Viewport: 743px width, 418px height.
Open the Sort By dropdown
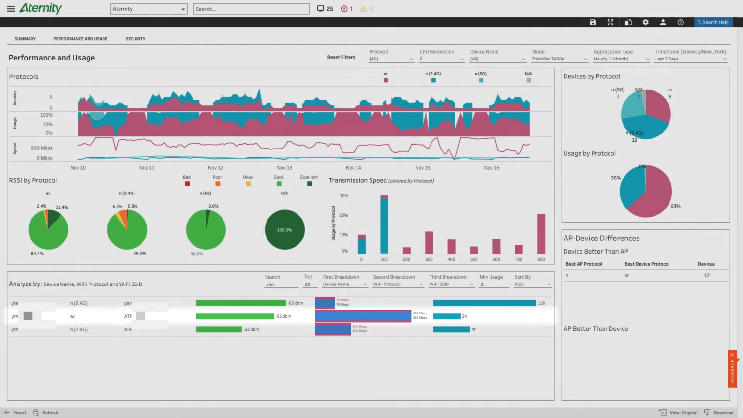[x=532, y=284]
